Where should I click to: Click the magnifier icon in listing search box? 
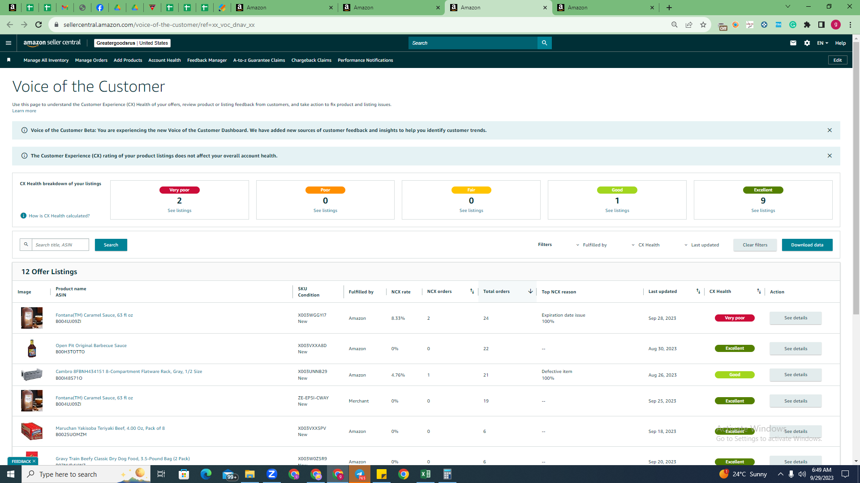point(26,245)
